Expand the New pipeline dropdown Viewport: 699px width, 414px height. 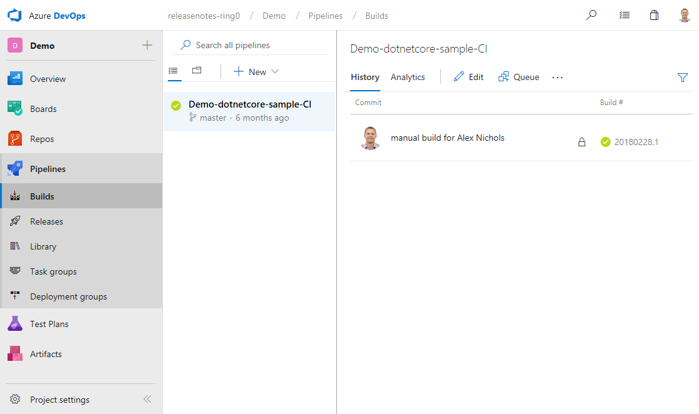coord(274,71)
